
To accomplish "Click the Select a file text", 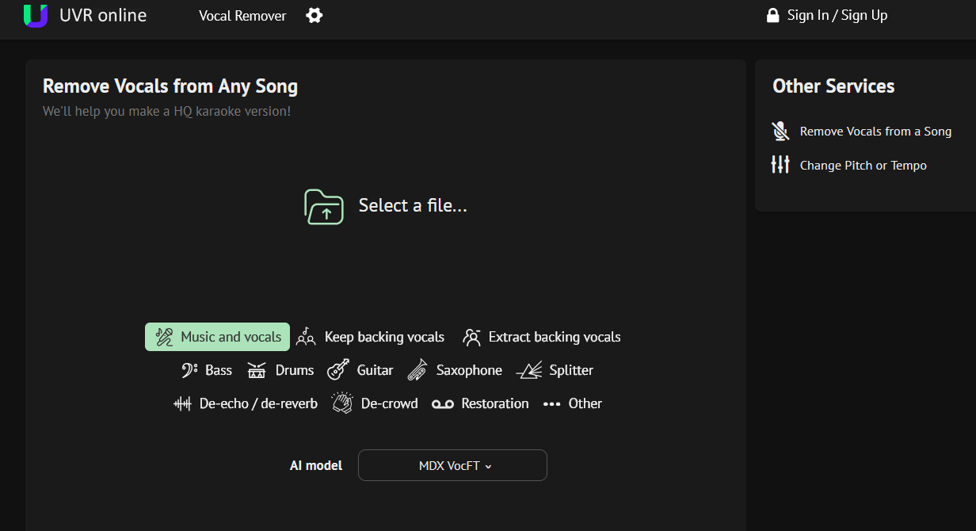I will click(x=413, y=206).
